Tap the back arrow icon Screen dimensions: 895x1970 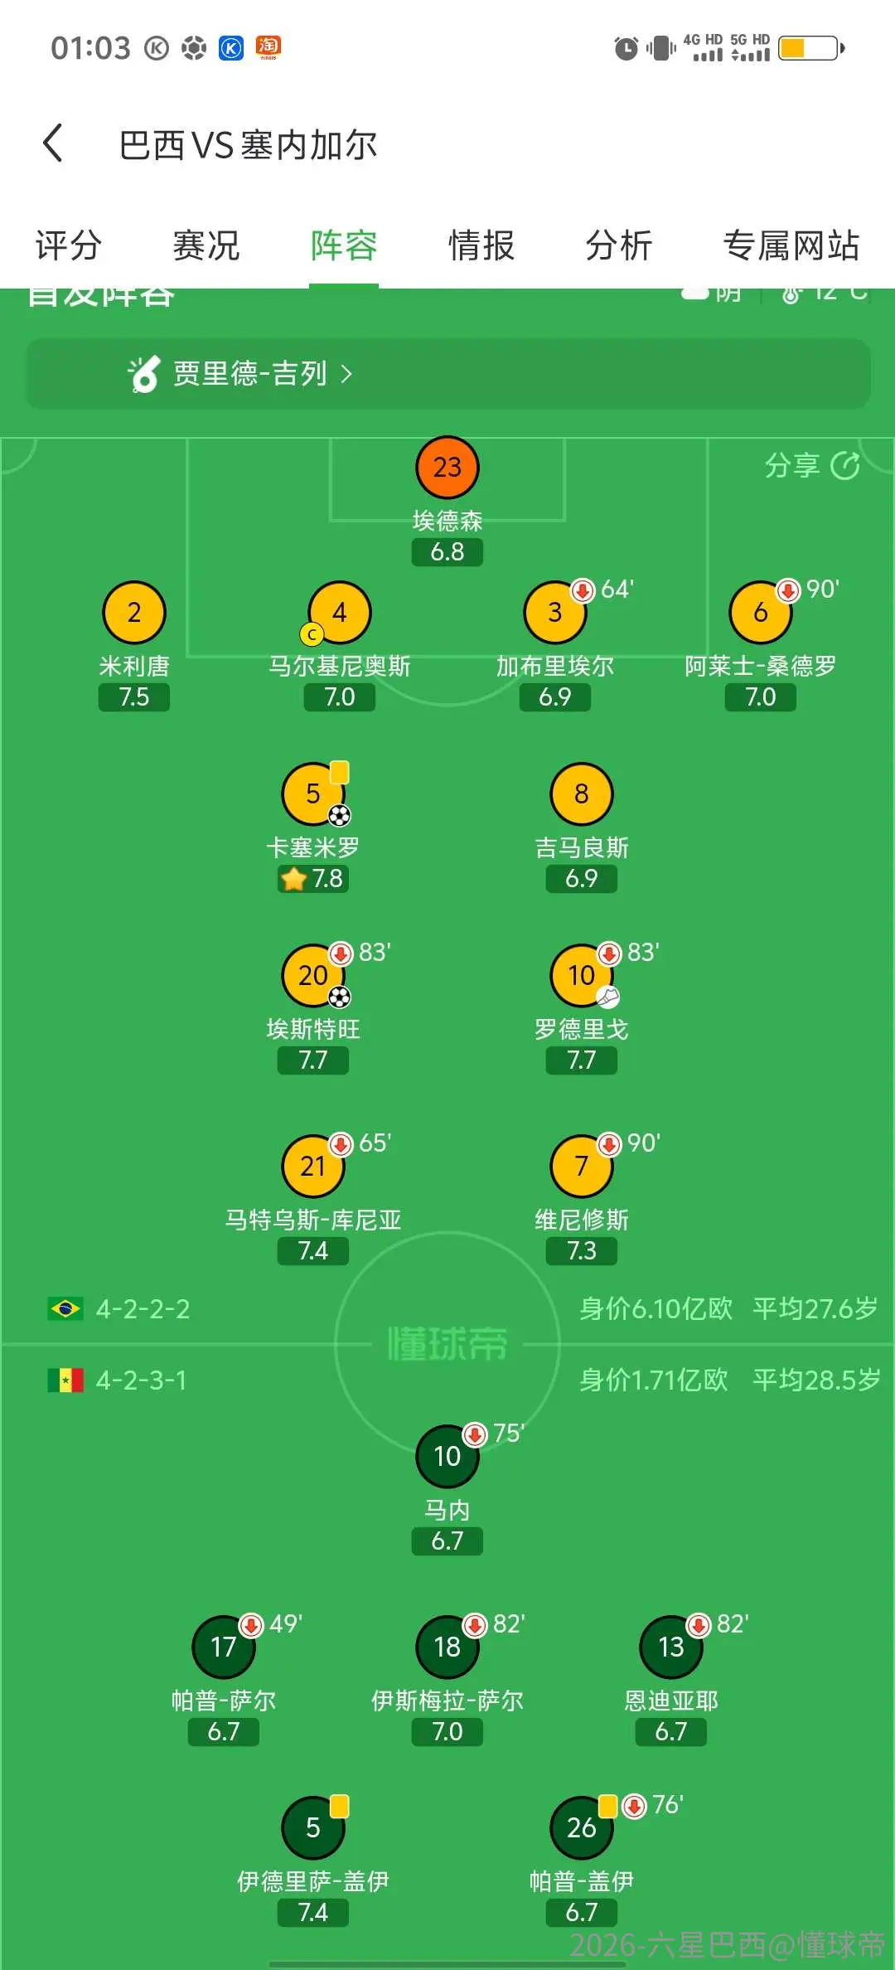tap(53, 143)
